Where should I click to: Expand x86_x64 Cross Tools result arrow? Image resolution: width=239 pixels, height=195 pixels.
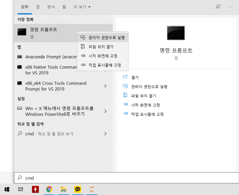click(x=105, y=86)
